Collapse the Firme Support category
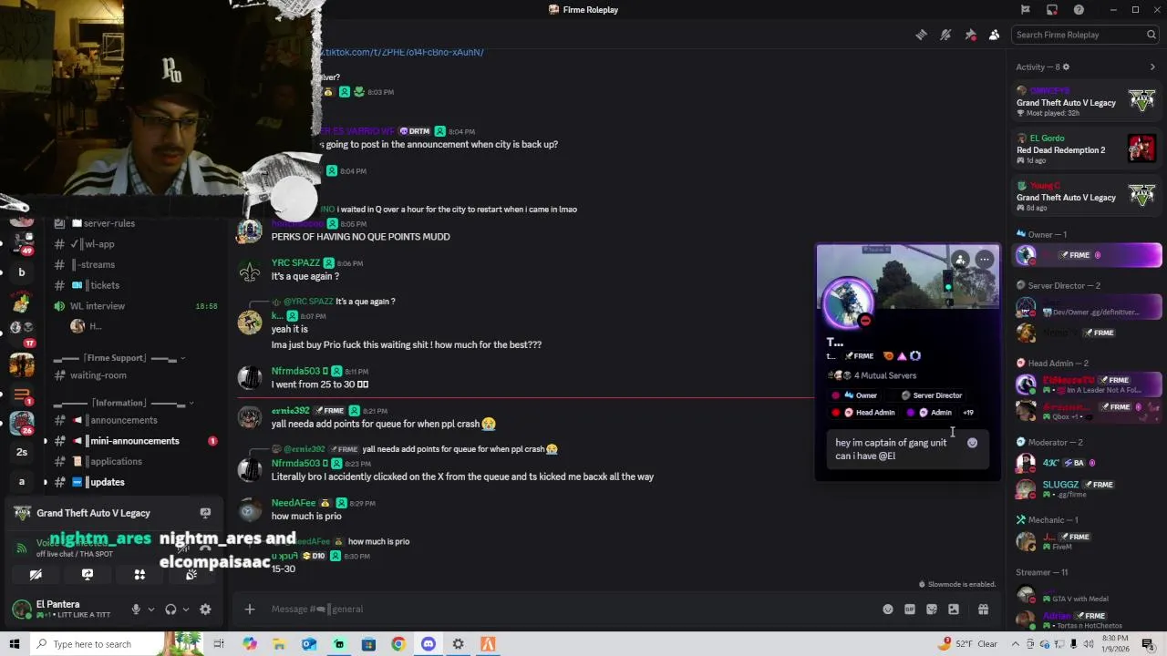The height and width of the screenshot is (656, 1167). click(x=119, y=358)
